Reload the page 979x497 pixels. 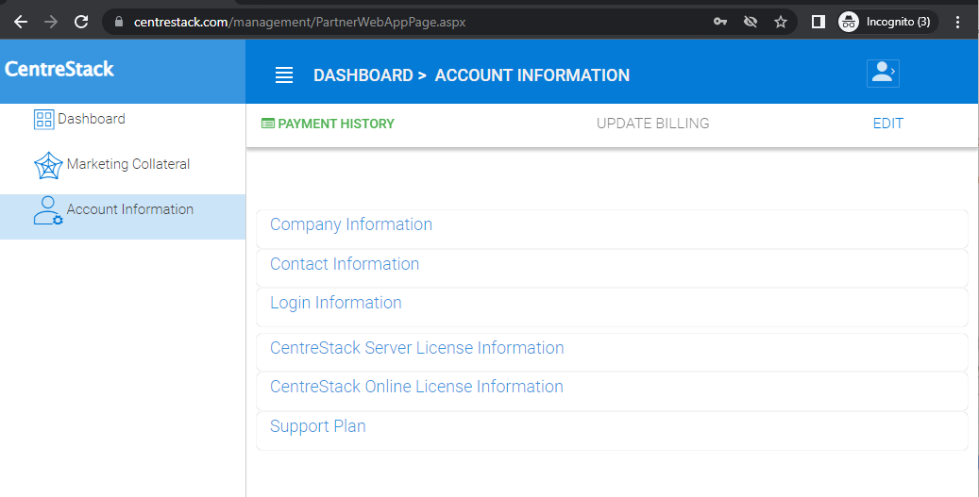(x=81, y=22)
